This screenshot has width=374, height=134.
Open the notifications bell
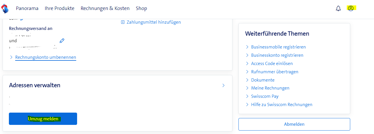338,9
